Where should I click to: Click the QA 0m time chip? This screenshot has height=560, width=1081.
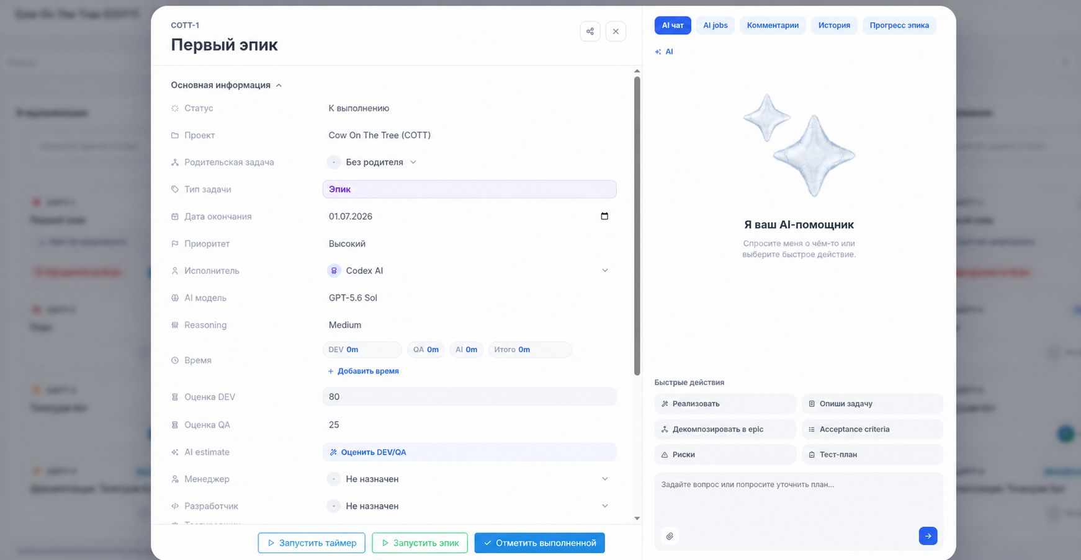click(426, 350)
